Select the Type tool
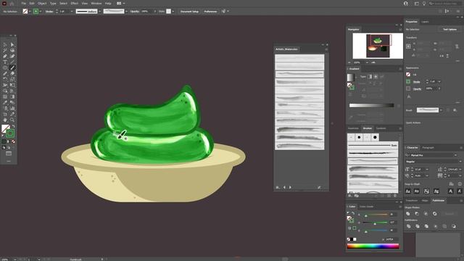The image size is (464, 261). pos(5,62)
